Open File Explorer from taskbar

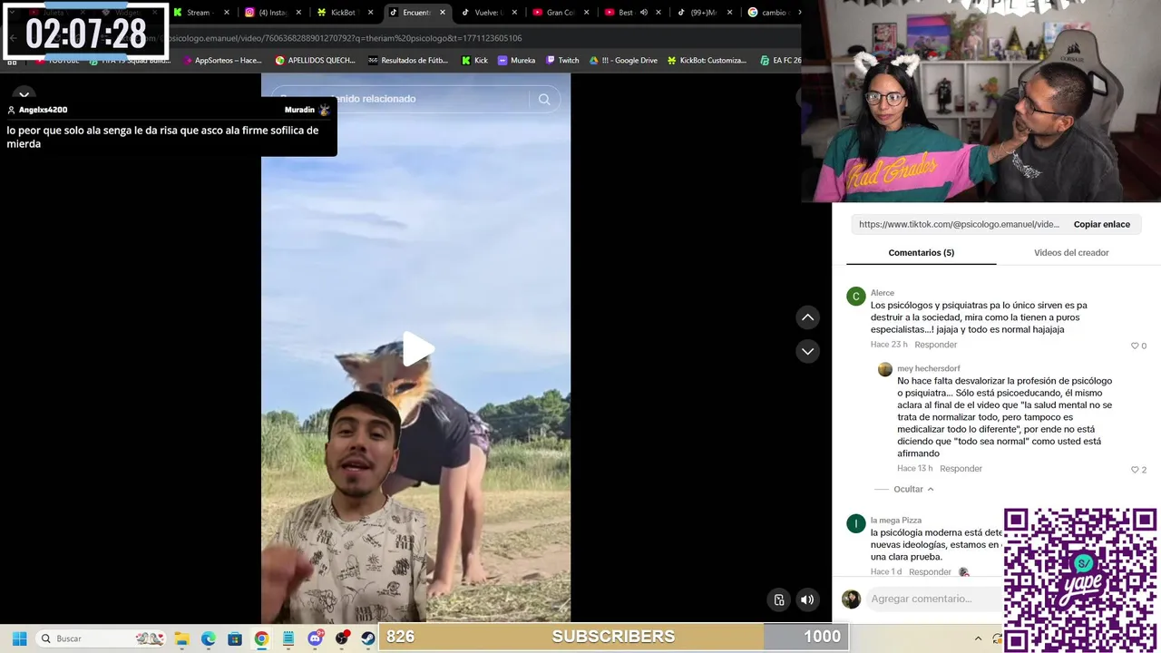[x=181, y=638]
